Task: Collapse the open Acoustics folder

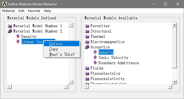Action: [87, 47]
